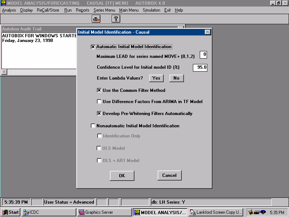Toggle Automatic Initial Model Identification checkbox

point(93,47)
